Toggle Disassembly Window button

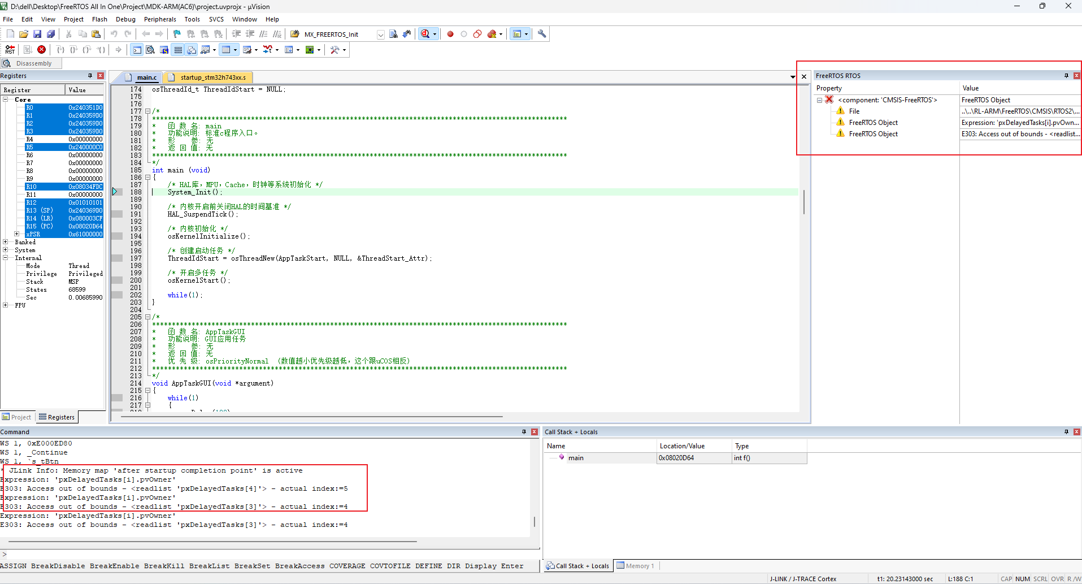click(x=150, y=50)
